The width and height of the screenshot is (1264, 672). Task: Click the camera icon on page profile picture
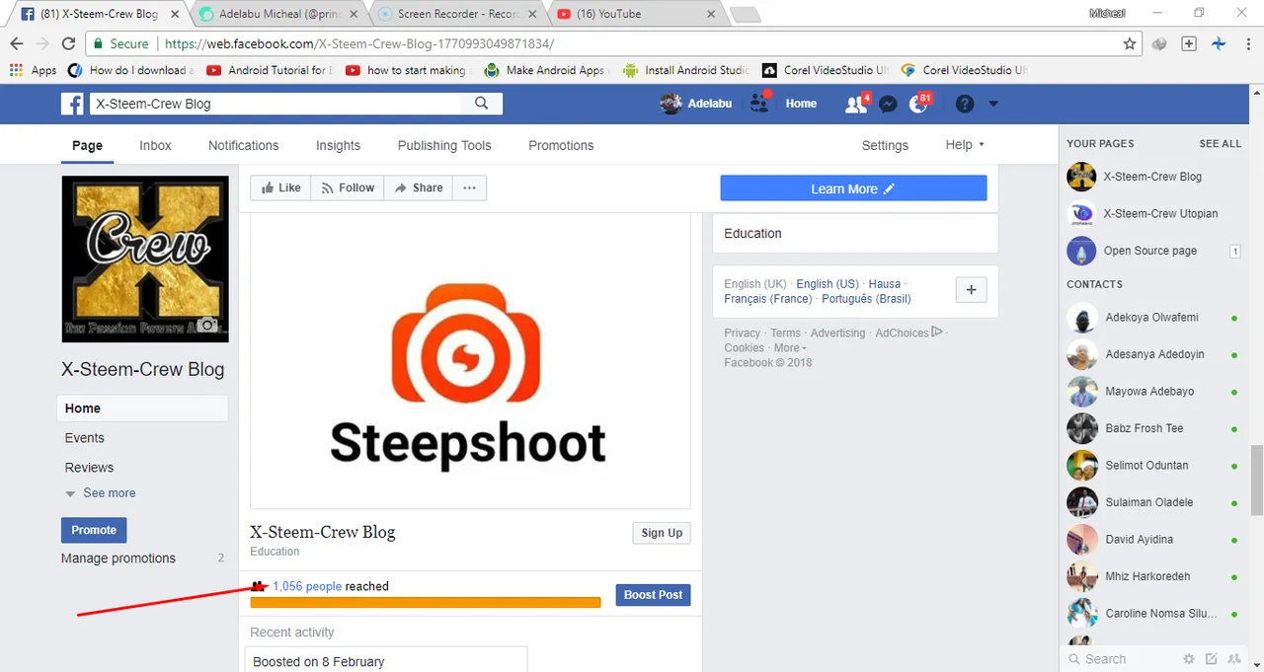206,325
